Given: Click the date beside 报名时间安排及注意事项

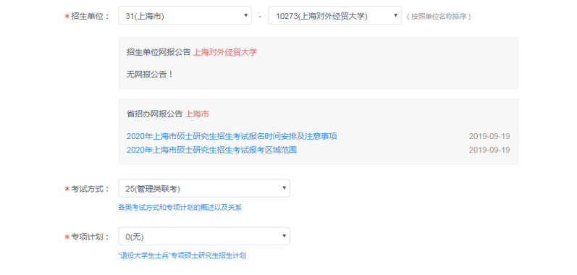Looking at the screenshot, I should 489,136.
